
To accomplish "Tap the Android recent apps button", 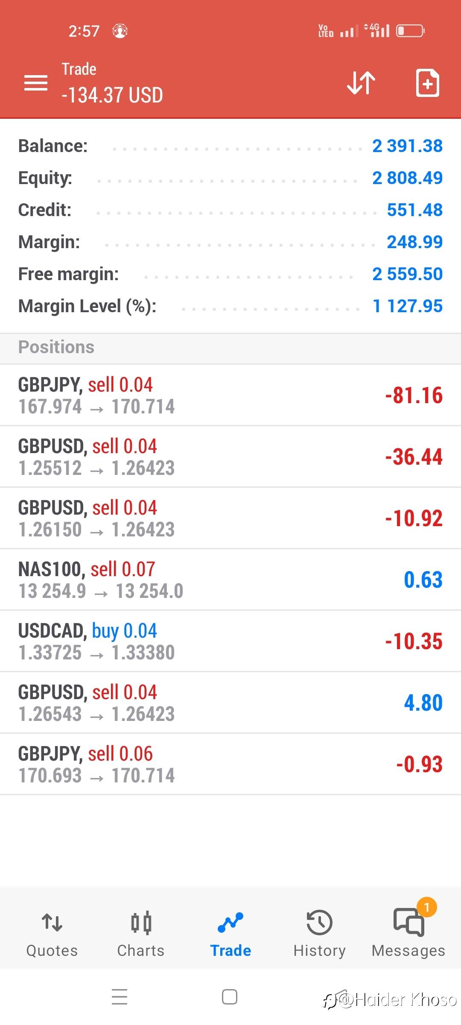I will [120, 997].
